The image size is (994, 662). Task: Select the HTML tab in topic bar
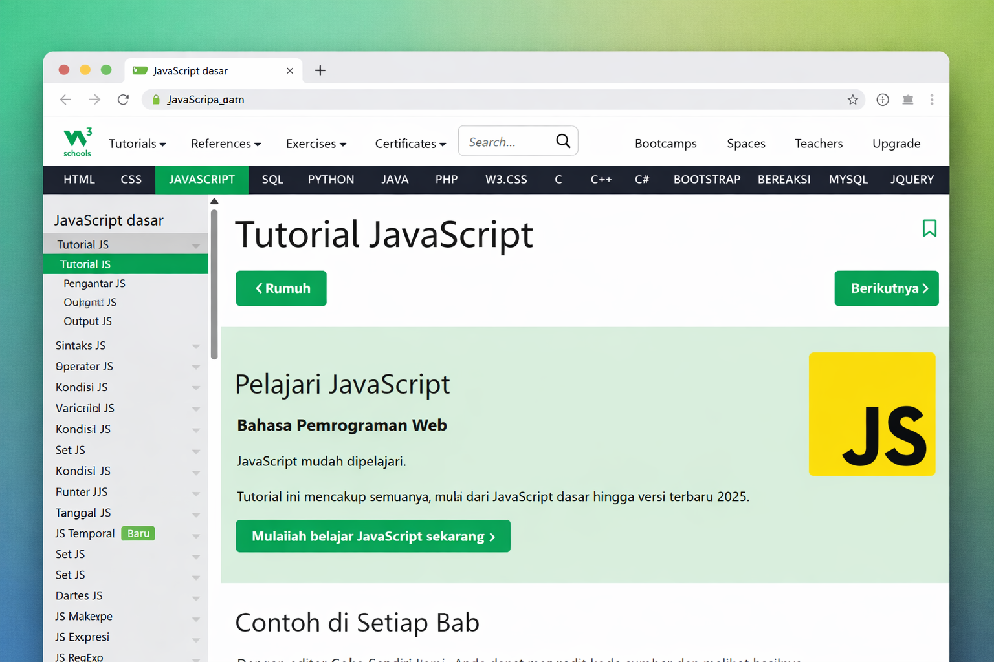79,180
